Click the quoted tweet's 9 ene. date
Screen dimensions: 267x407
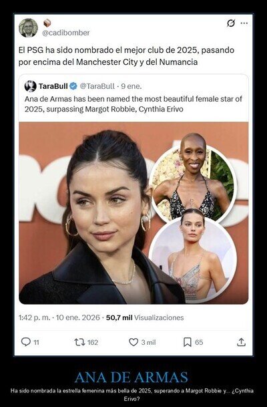coord(131,86)
